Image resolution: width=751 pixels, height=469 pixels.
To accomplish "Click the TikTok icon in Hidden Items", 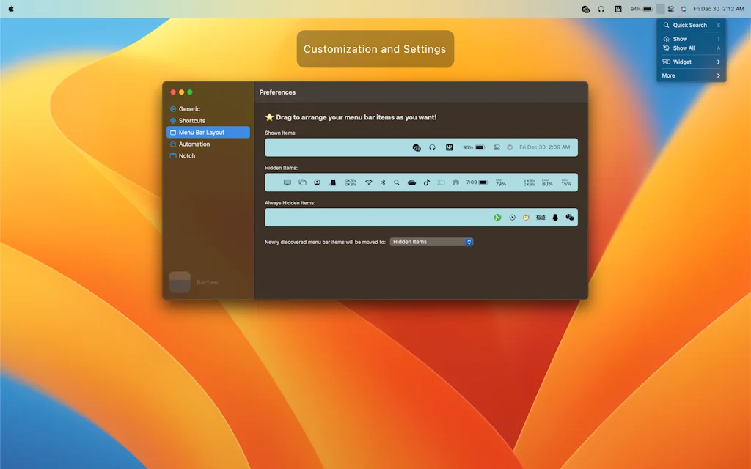I will (428, 182).
